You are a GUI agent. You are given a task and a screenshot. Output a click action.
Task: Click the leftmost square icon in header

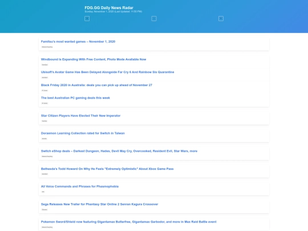(x=87, y=19)
